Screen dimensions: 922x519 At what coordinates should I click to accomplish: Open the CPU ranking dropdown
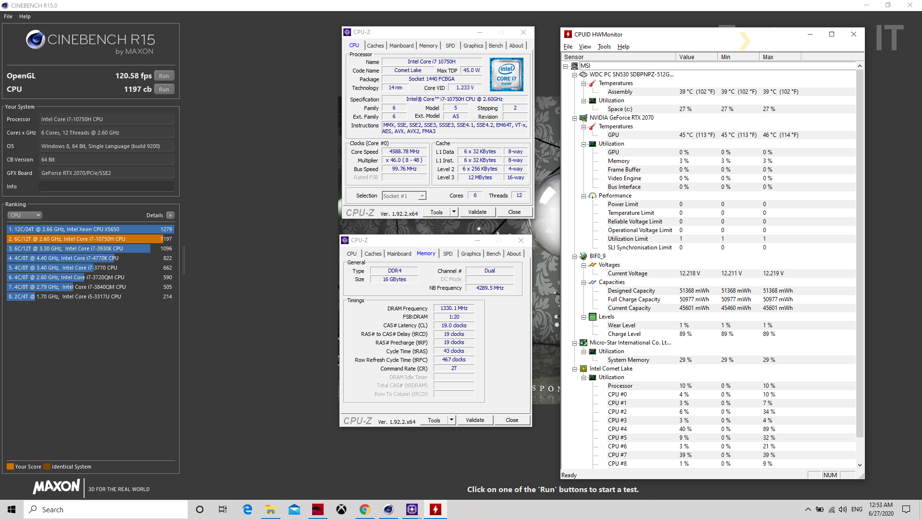[25, 215]
